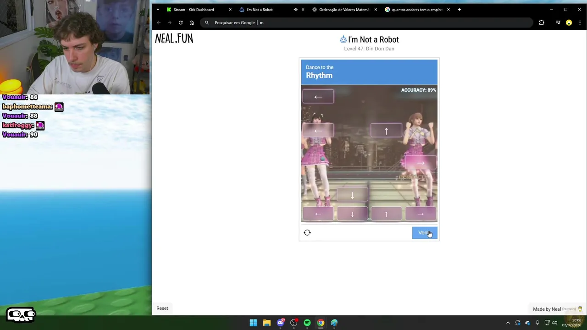Screen dimensions: 587x330
Task: Click the robot icon beside page title
Action: pyautogui.click(x=343, y=39)
